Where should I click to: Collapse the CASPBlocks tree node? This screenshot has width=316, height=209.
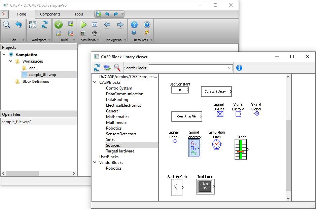point(95,82)
